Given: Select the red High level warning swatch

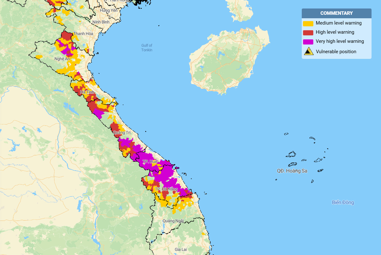Looking at the screenshot, I should click(308, 32).
